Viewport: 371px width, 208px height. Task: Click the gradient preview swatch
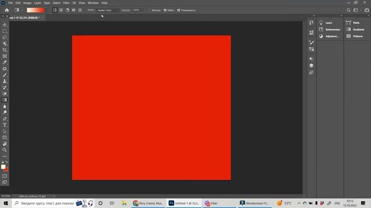click(x=35, y=10)
